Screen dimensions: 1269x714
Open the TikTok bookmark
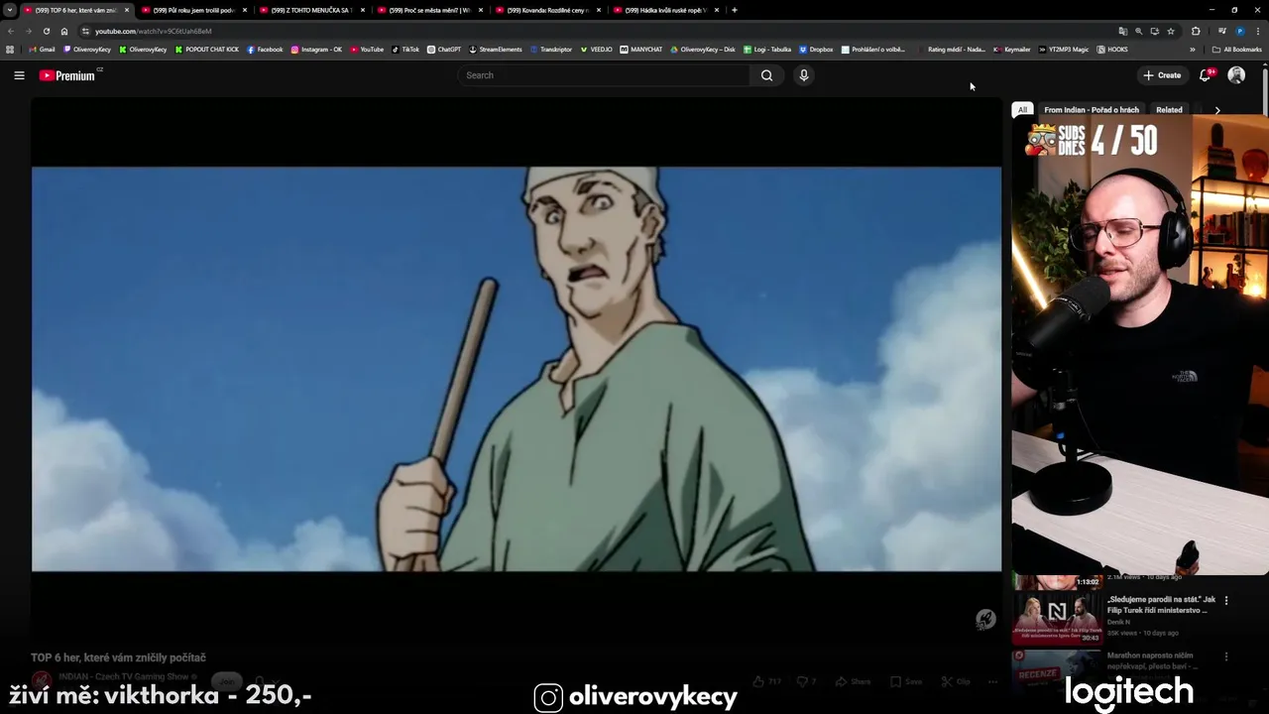click(x=405, y=50)
